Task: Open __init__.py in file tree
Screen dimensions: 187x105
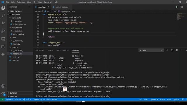Action: tap(16, 57)
